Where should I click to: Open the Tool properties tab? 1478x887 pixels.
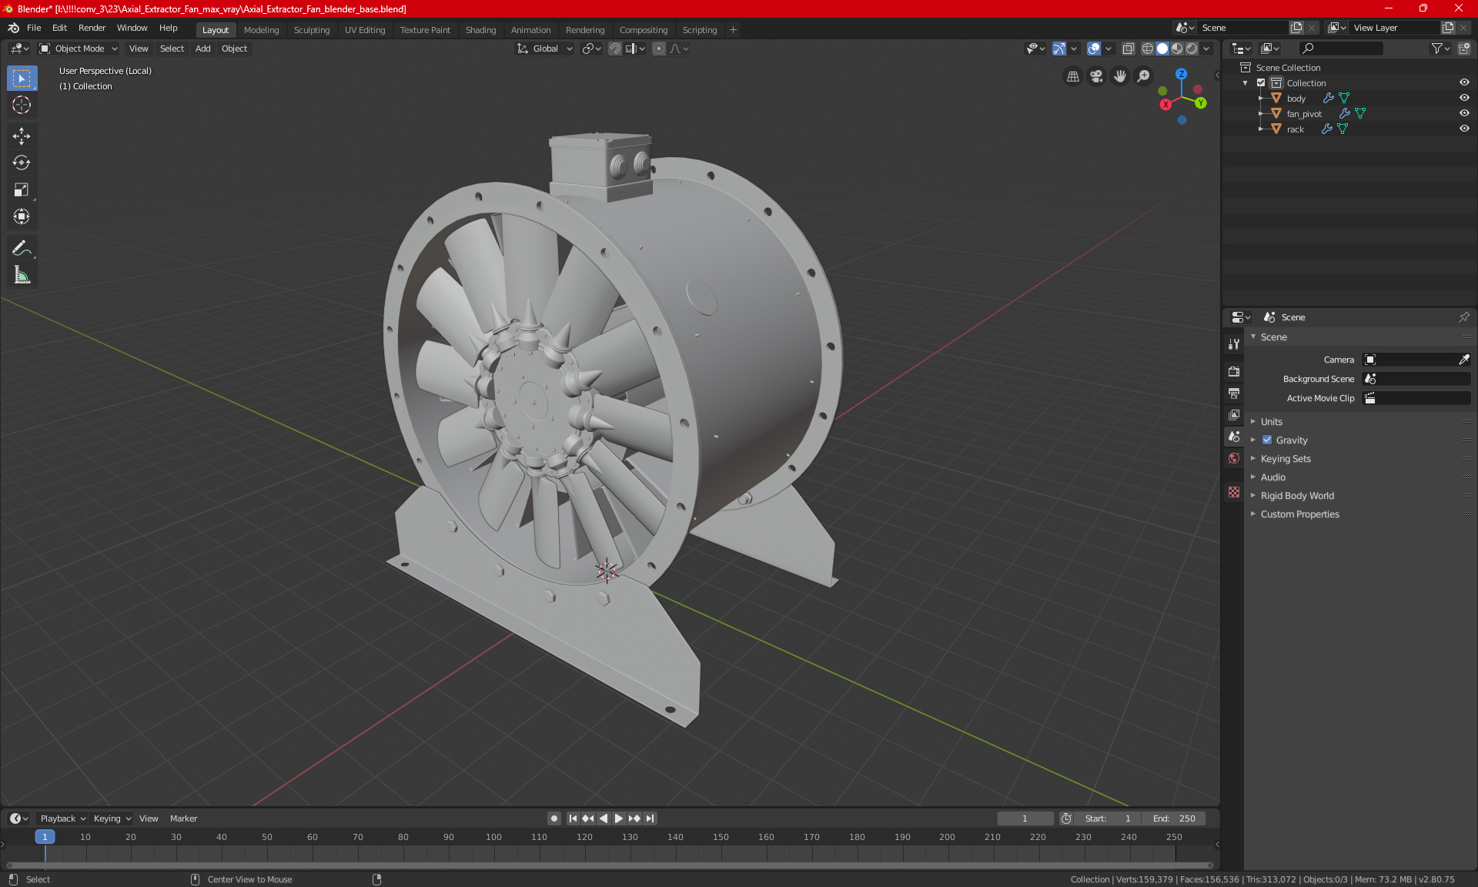point(1234,344)
